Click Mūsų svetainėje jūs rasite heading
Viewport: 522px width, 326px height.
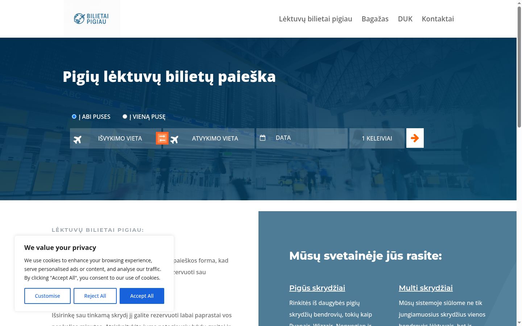pyautogui.click(x=365, y=256)
